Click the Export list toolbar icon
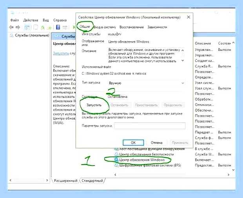The image size is (243, 198). click(49, 27)
